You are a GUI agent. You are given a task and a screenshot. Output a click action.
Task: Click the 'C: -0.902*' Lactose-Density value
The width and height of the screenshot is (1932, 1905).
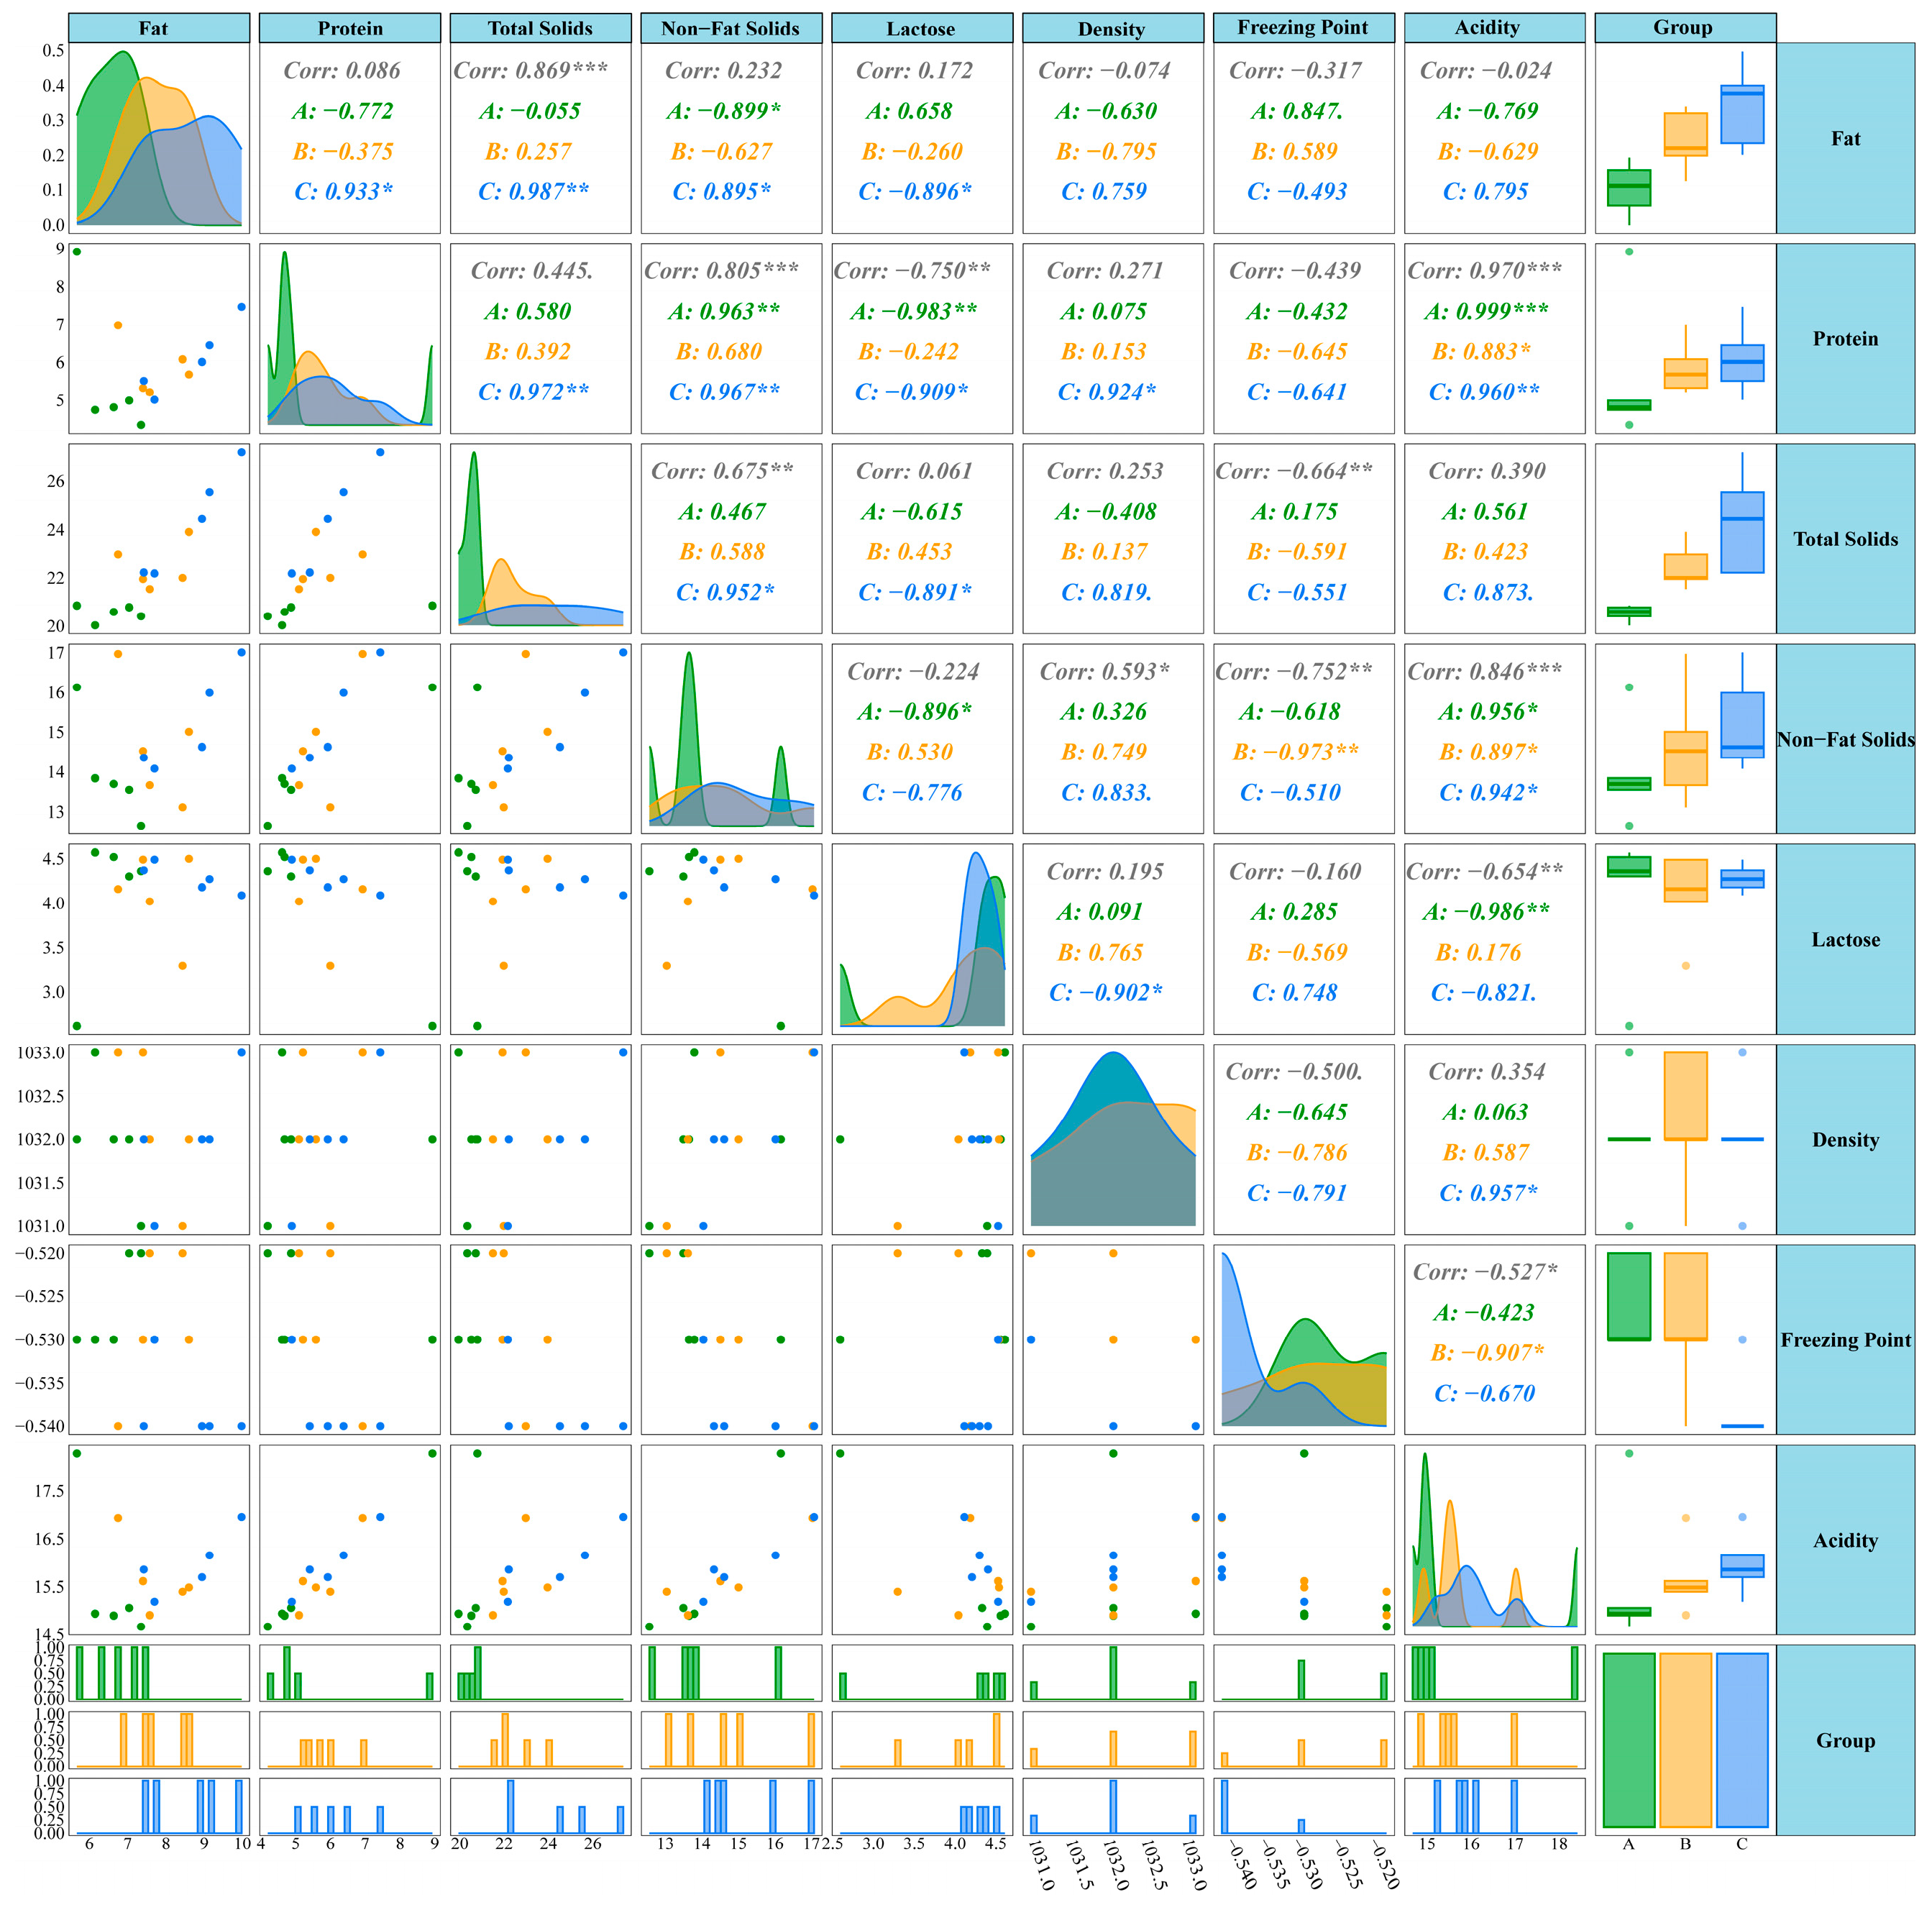click(x=1105, y=992)
